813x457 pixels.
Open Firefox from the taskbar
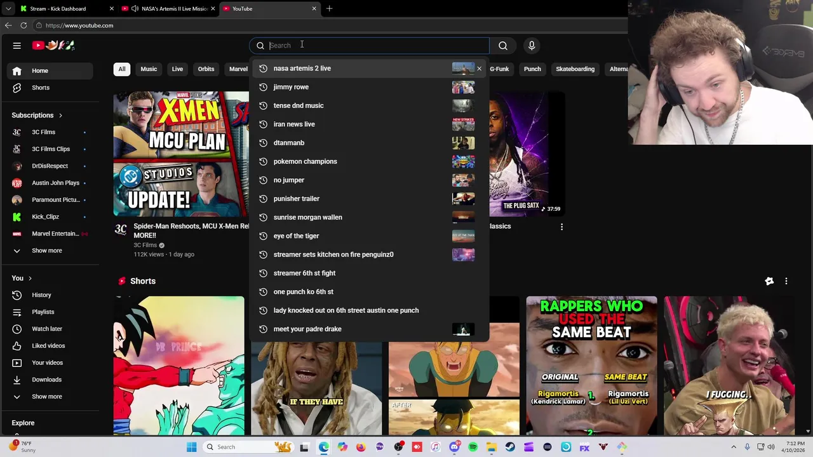click(361, 447)
